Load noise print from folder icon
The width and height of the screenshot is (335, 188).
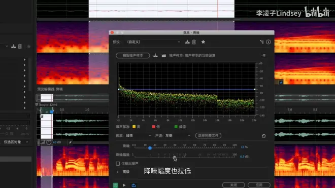click(163, 55)
